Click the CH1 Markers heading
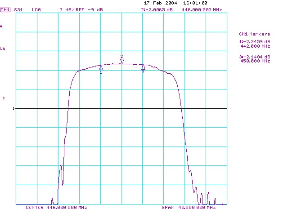The width and height of the screenshot is (288, 209). pyautogui.click(x=255, y=34)
